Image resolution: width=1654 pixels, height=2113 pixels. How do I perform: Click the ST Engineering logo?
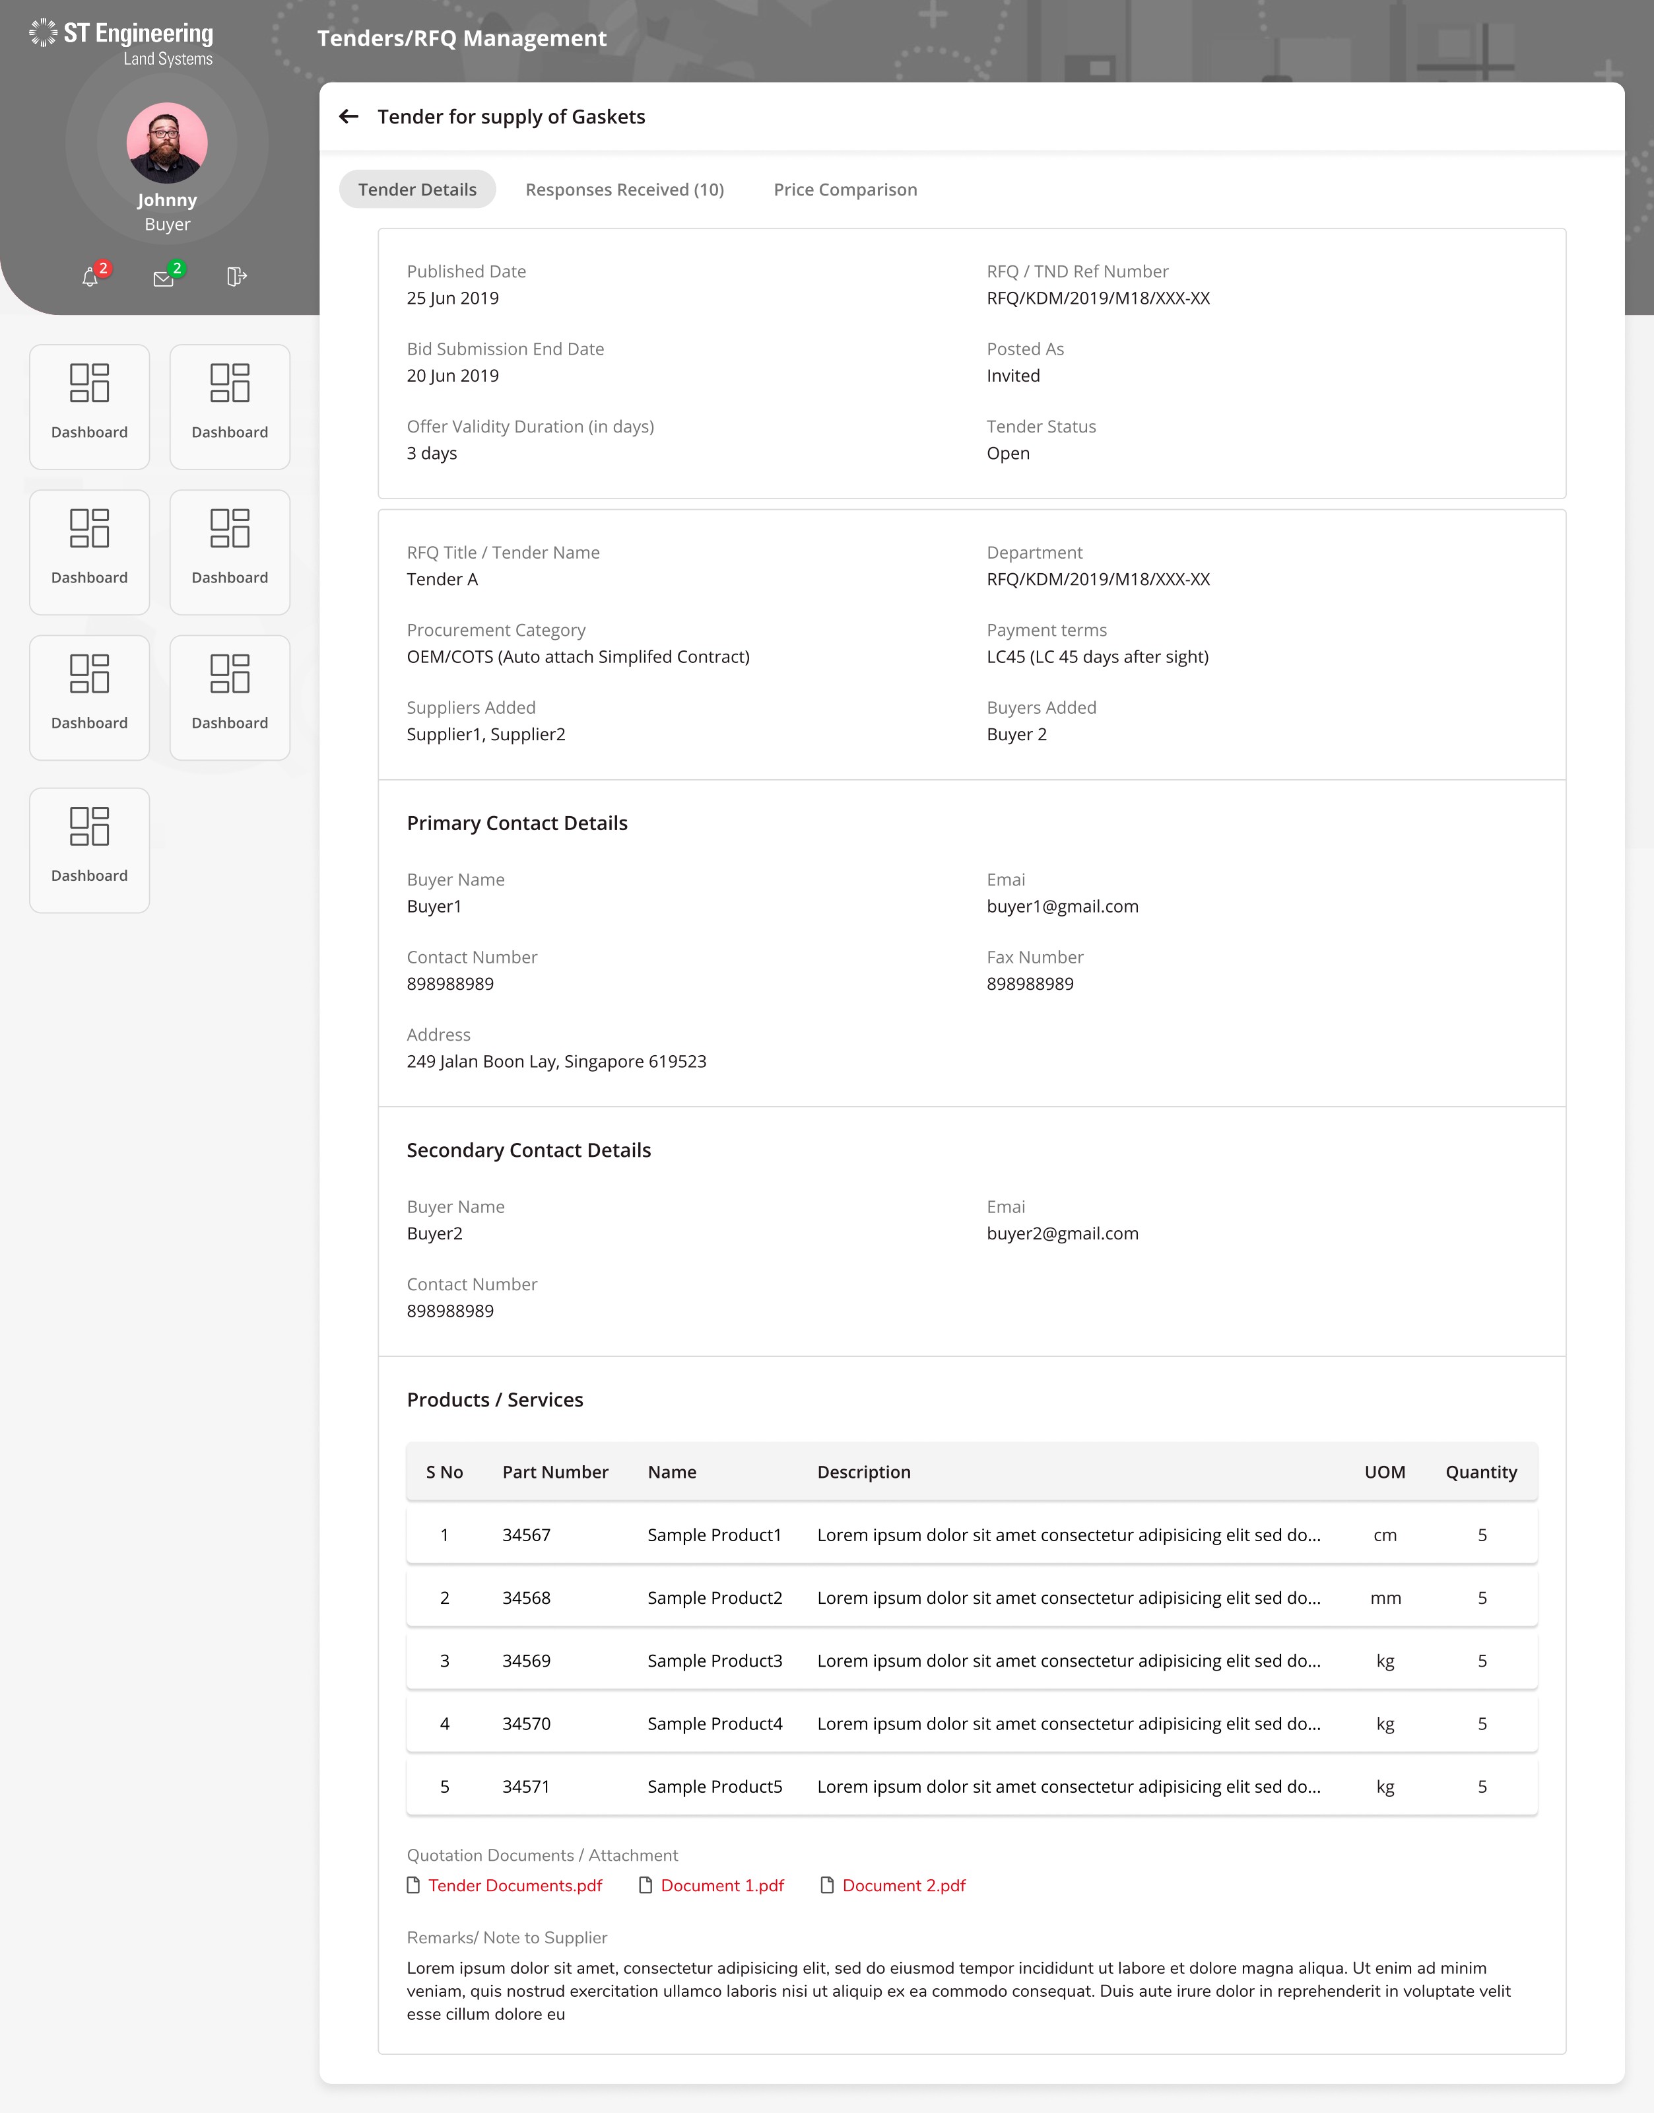(x=121, y=43)
